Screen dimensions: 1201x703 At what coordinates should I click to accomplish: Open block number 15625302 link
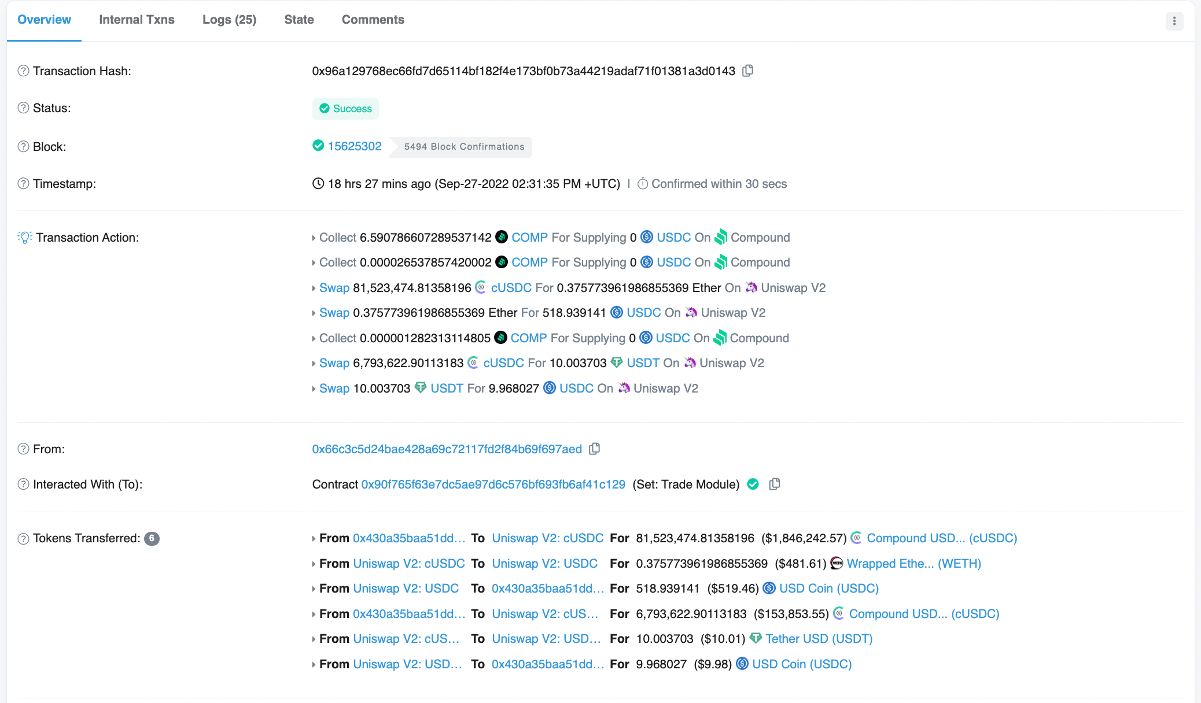355,146
